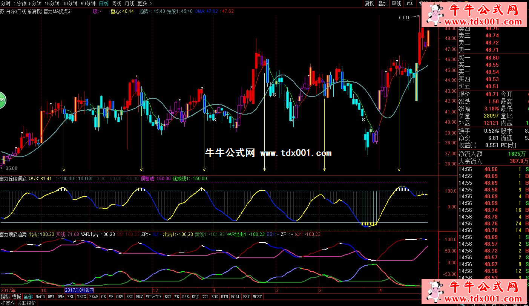Apply the VOL-TDX indicator
This screenshot has height=306, width=529.
[154, 297]
